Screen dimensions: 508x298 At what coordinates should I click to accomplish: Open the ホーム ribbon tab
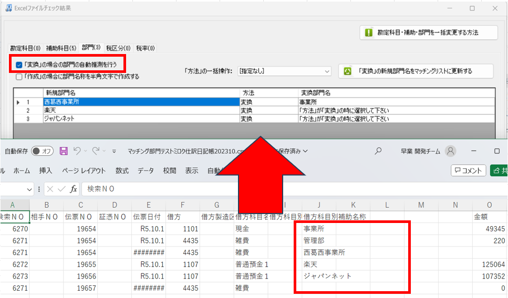click(x=22, y=171)
